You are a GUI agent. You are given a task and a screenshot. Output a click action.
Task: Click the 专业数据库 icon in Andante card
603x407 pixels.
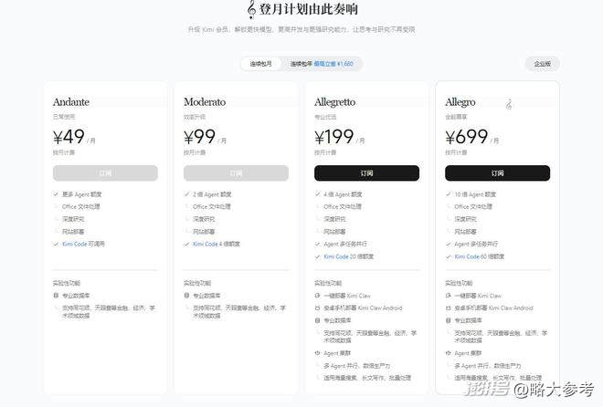point(56,296)
